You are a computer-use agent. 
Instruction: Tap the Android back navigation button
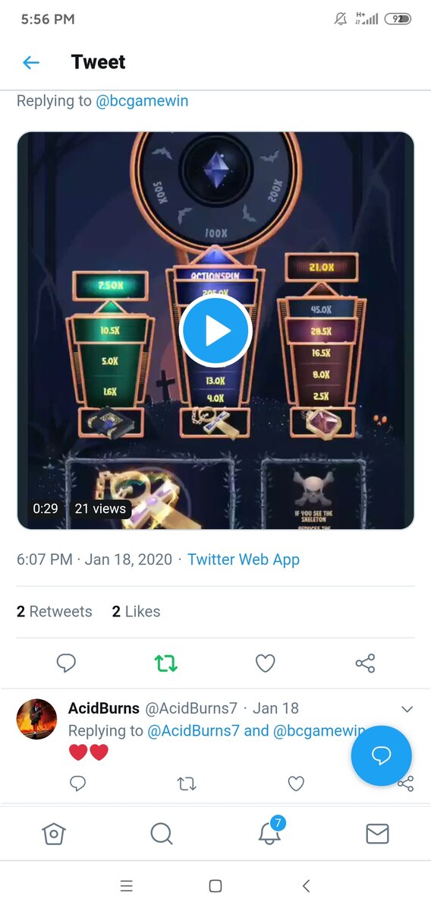(306, 885)
